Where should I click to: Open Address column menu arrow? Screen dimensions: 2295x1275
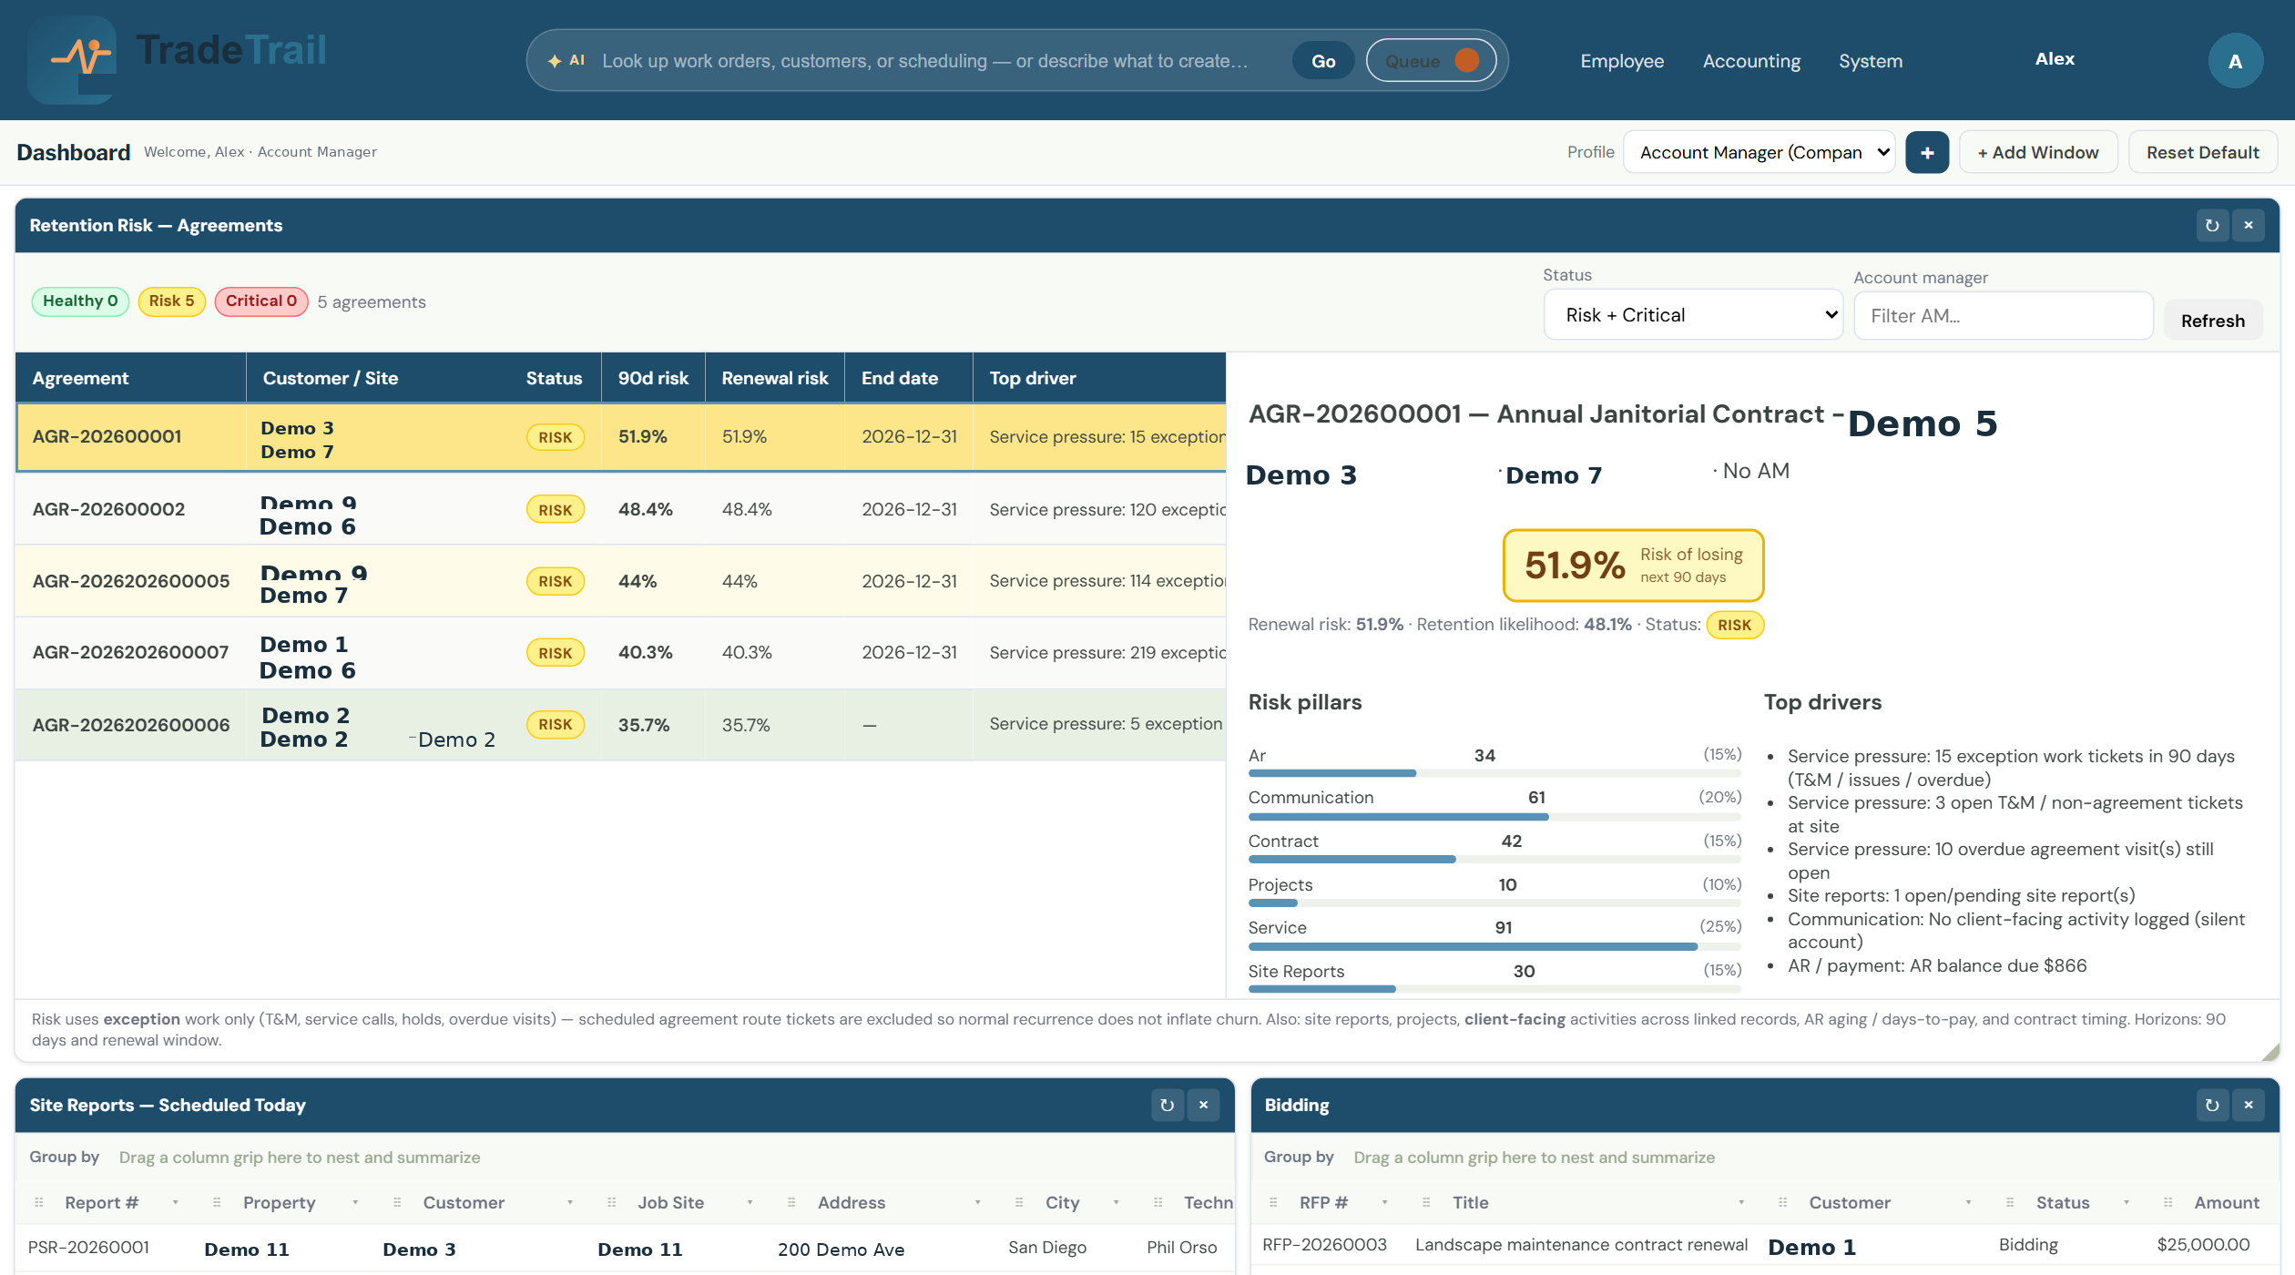point(977,1203)
